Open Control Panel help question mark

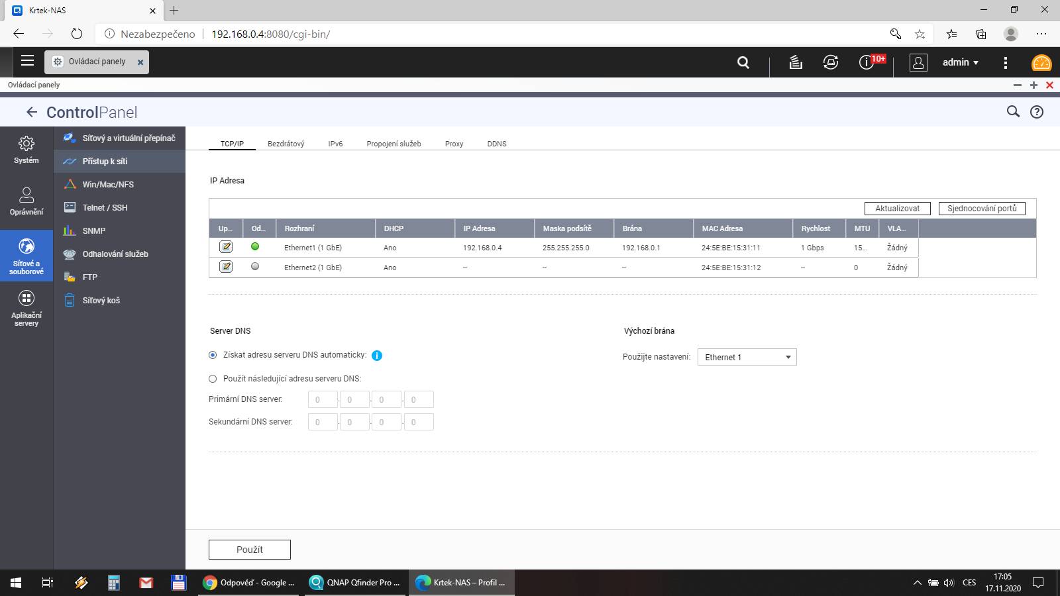pos(1037,112)
